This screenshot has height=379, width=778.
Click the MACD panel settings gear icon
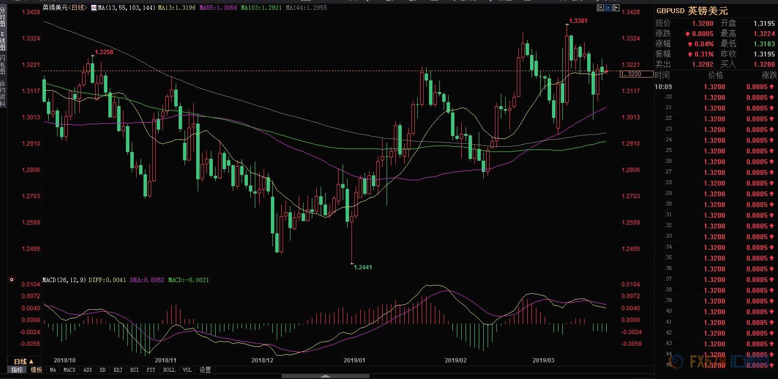coord(12,280)
